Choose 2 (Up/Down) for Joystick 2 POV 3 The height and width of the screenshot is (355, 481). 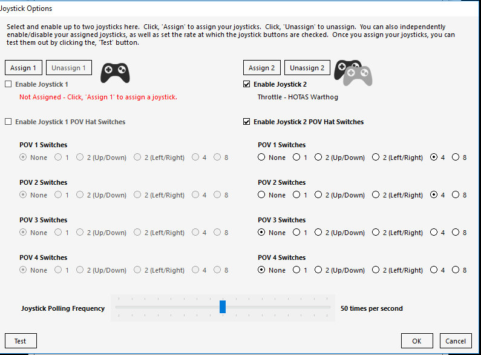(318, 233)
